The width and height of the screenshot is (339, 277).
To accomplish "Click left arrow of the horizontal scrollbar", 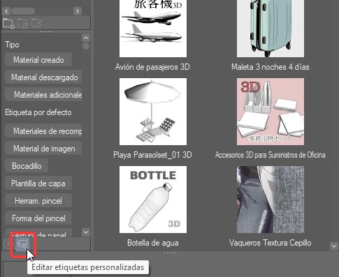I will click(6, 11).
